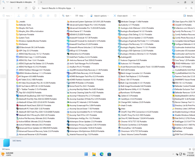The width and height of the screenshot is (195, 157).
Task: Click the Refresh icon in navigation bar
Action: tap(26, 8)
